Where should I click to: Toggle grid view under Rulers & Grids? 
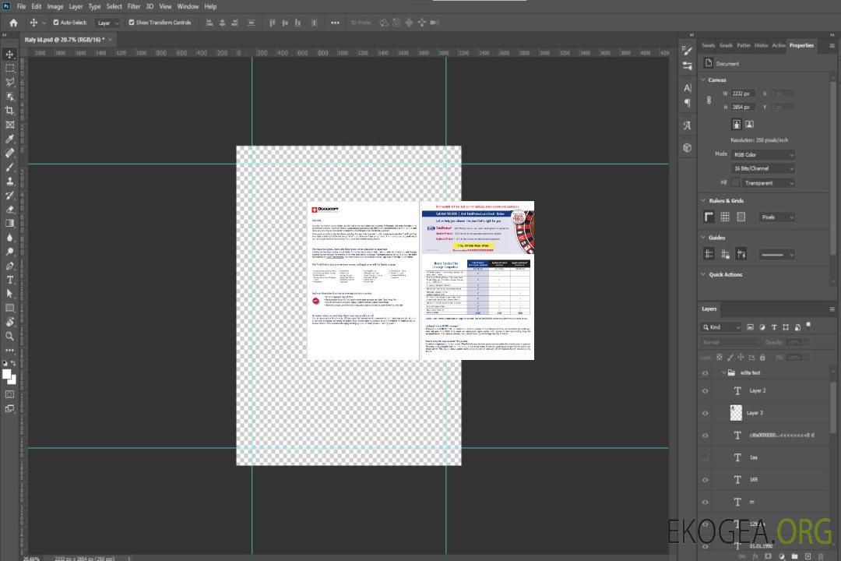(x=725, y=217)
